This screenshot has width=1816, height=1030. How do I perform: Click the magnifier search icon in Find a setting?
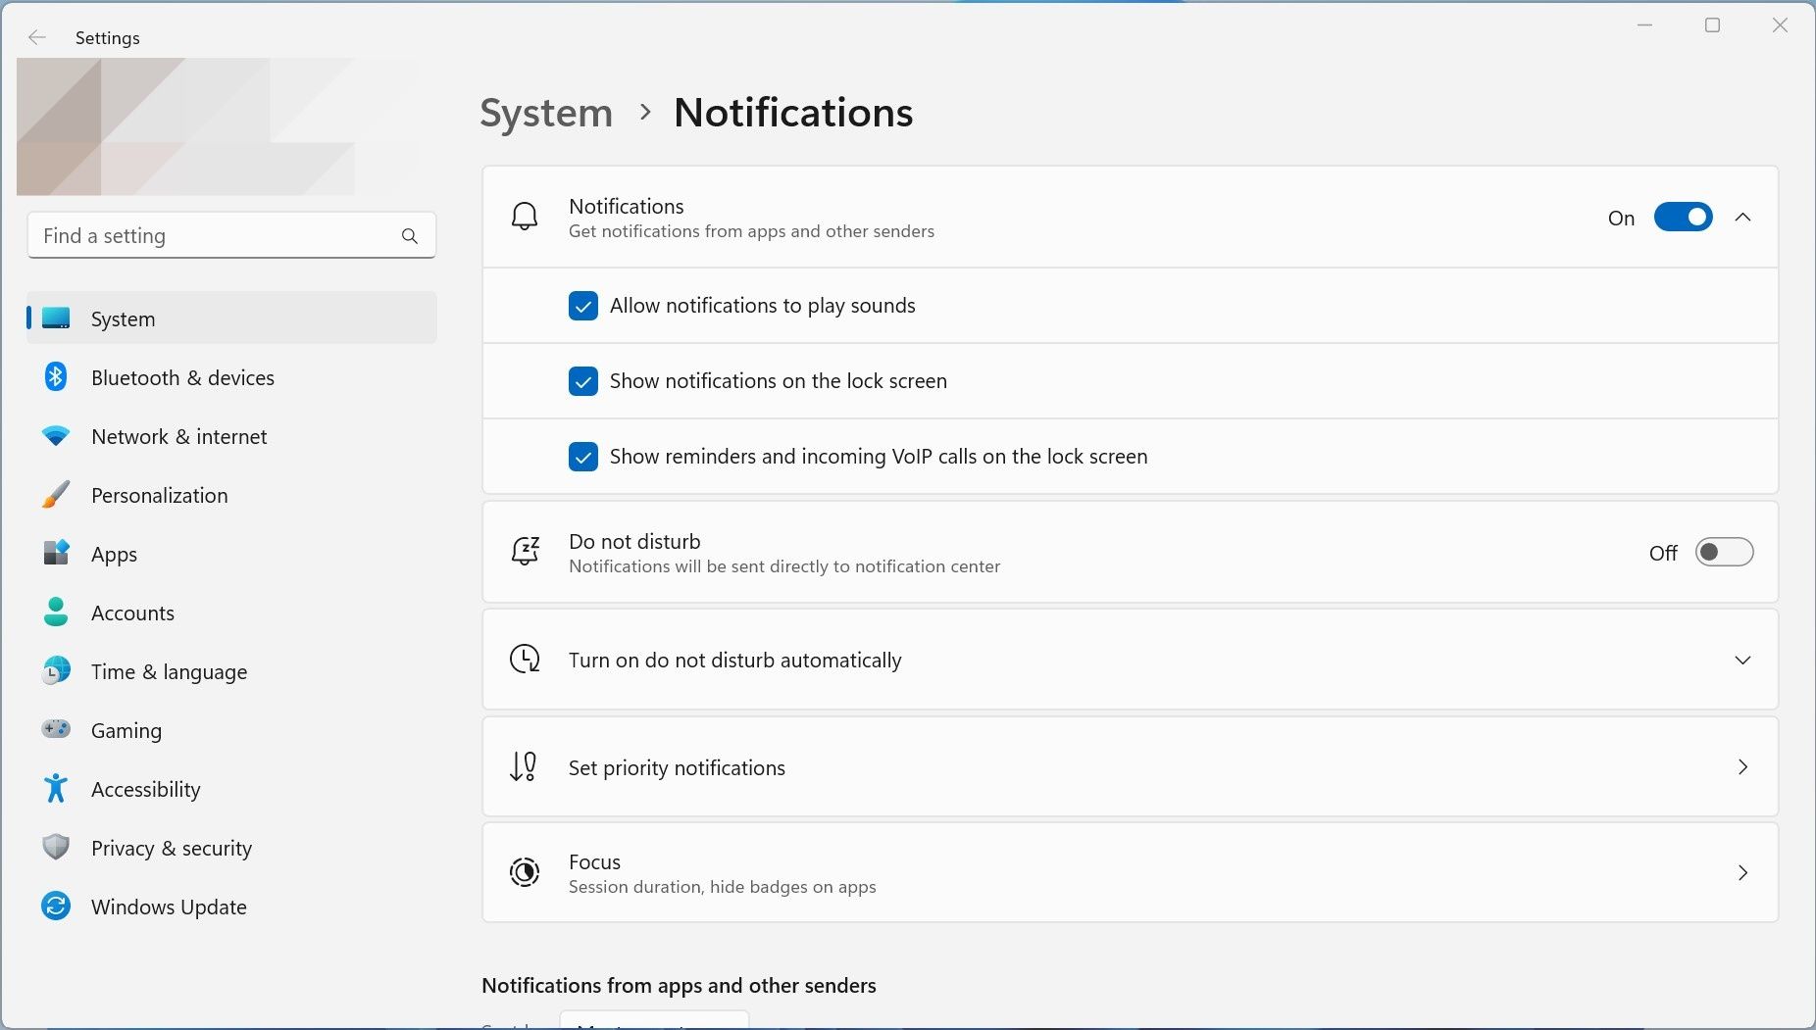coord(410,236)
